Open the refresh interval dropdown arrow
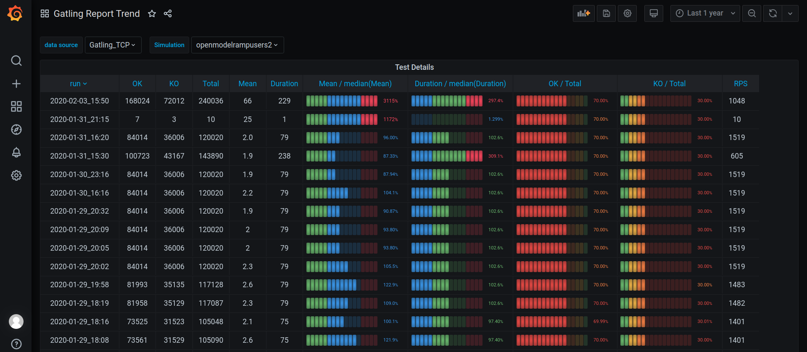Viewport: 807px width, 352px height. pos(790,13)
